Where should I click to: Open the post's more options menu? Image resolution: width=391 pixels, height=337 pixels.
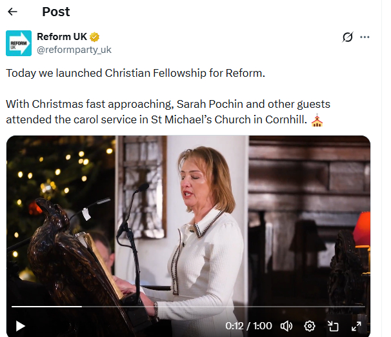click(x=365, y=37)
